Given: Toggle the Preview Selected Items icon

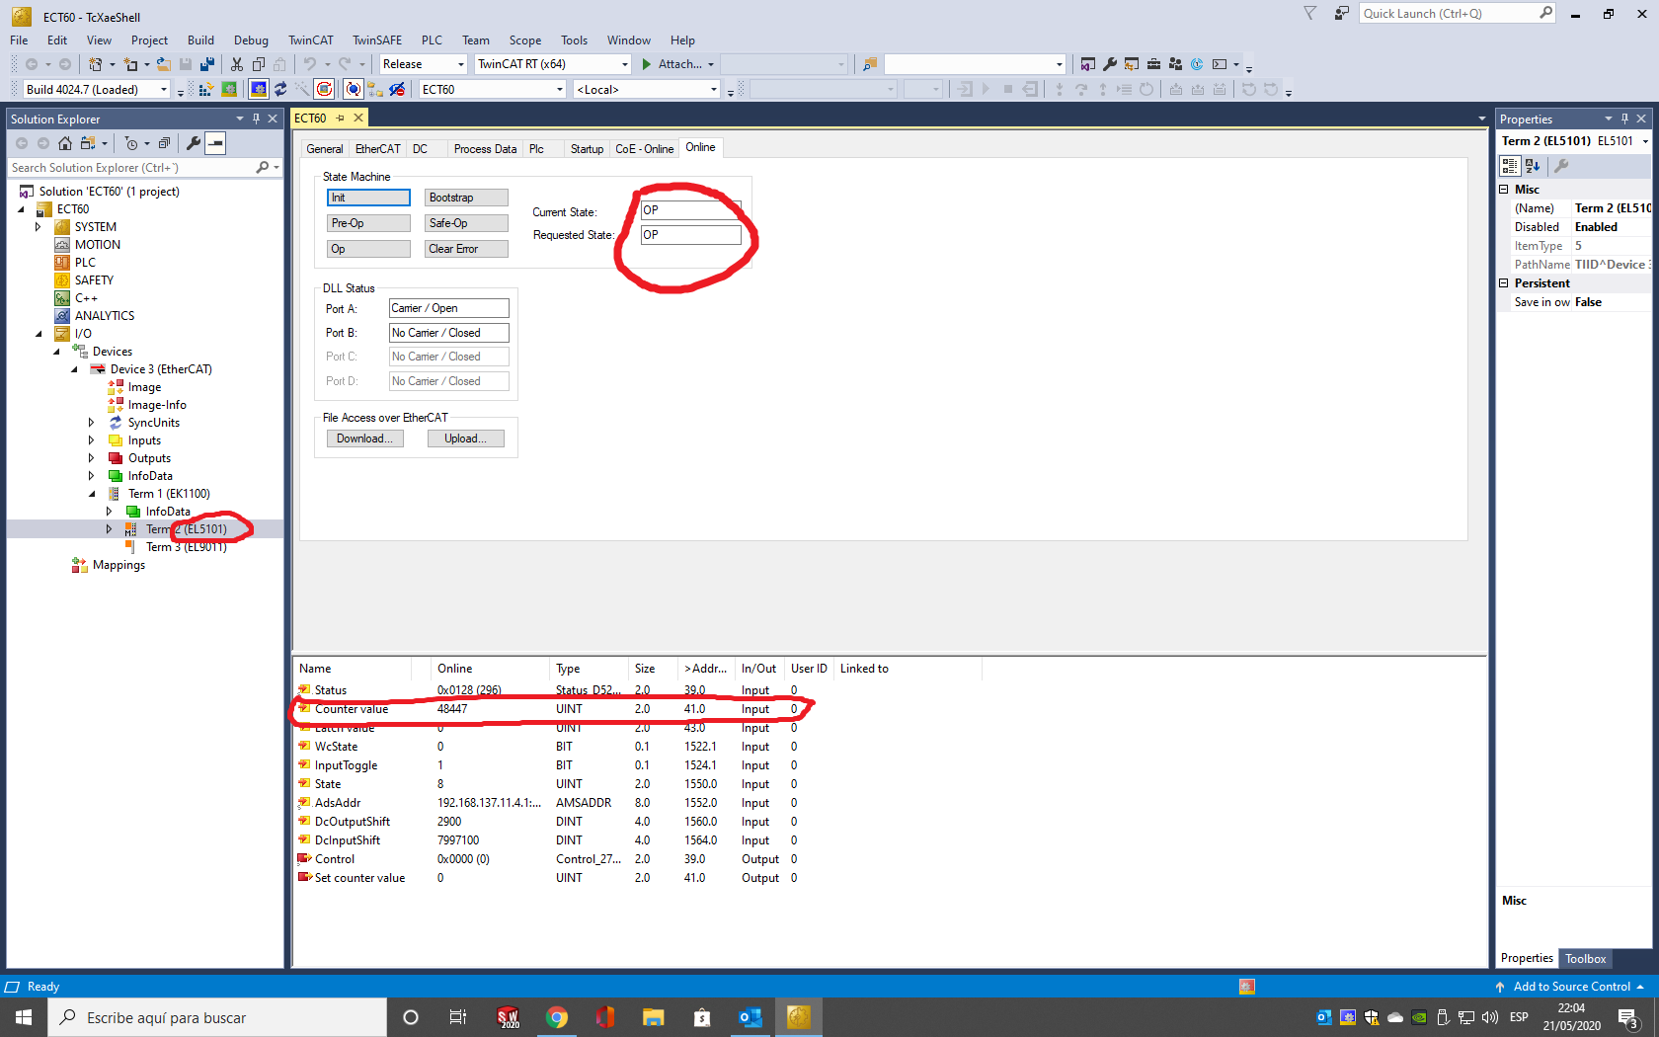Looking at the screenshot, I should [215, 143].
